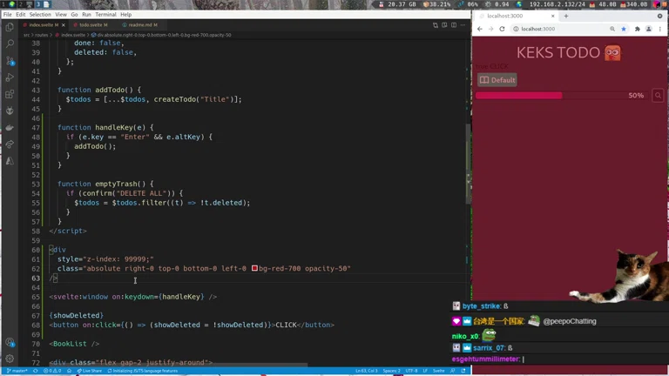
Task: Open the browser extensions puzzle icon
Action: coord(638,29)
